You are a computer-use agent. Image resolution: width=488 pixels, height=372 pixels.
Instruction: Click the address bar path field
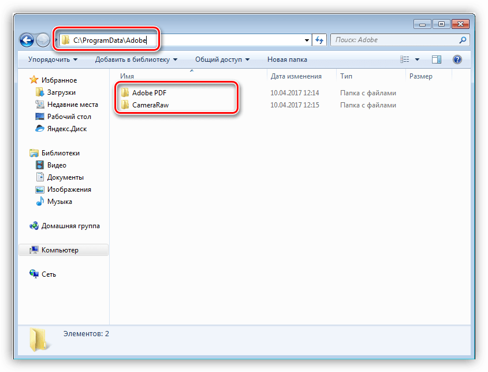[185, 40]
